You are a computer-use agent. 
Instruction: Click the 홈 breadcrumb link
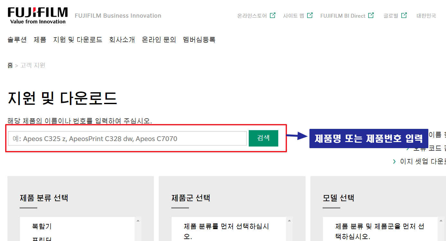[10, 65]
